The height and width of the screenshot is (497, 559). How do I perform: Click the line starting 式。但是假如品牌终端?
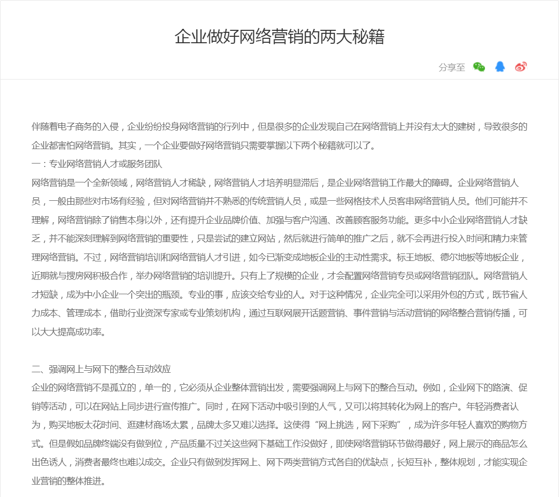279,443
